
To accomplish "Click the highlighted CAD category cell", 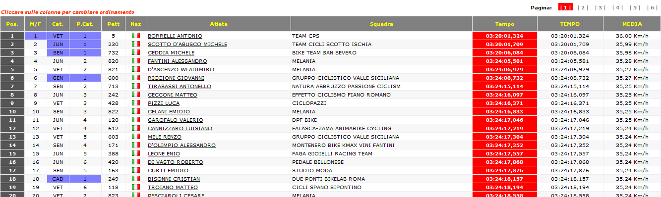I will point(58,179).
